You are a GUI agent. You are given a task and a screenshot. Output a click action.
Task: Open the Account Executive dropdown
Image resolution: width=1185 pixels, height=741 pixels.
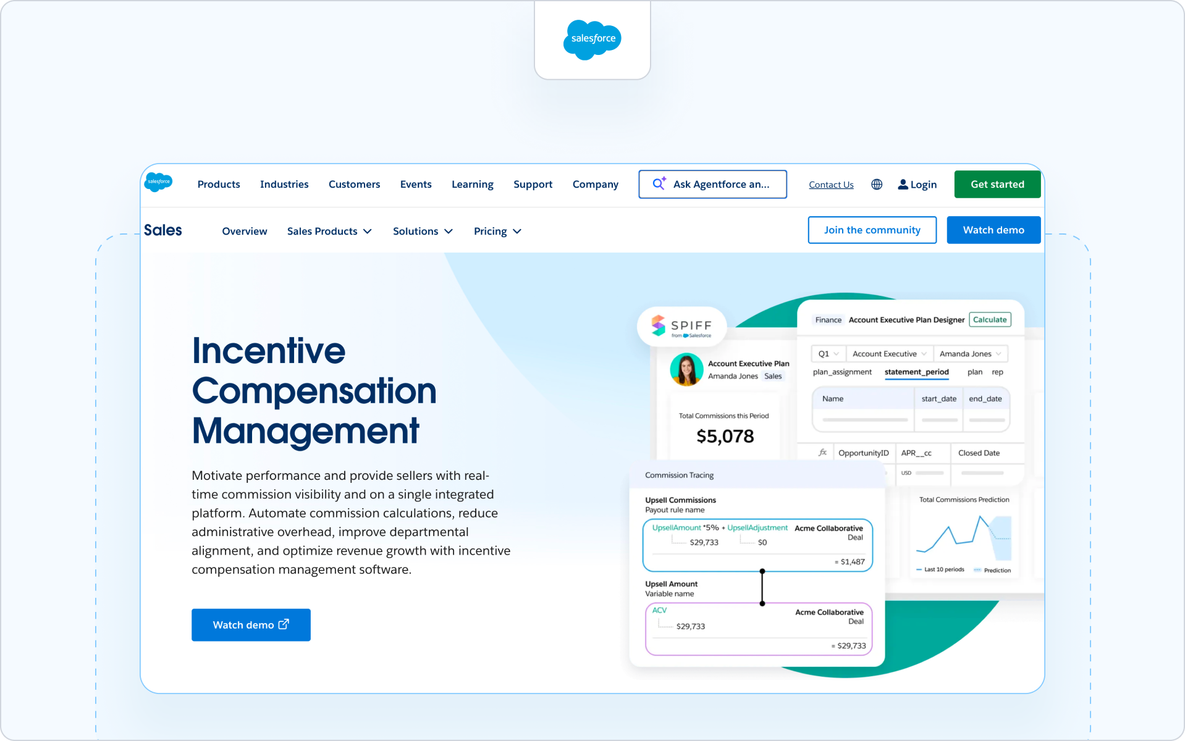[x=890, y=354]
